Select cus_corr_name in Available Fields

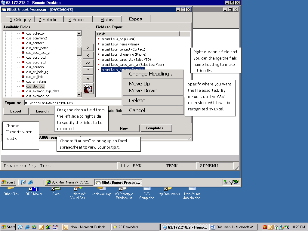click(37, 48)
